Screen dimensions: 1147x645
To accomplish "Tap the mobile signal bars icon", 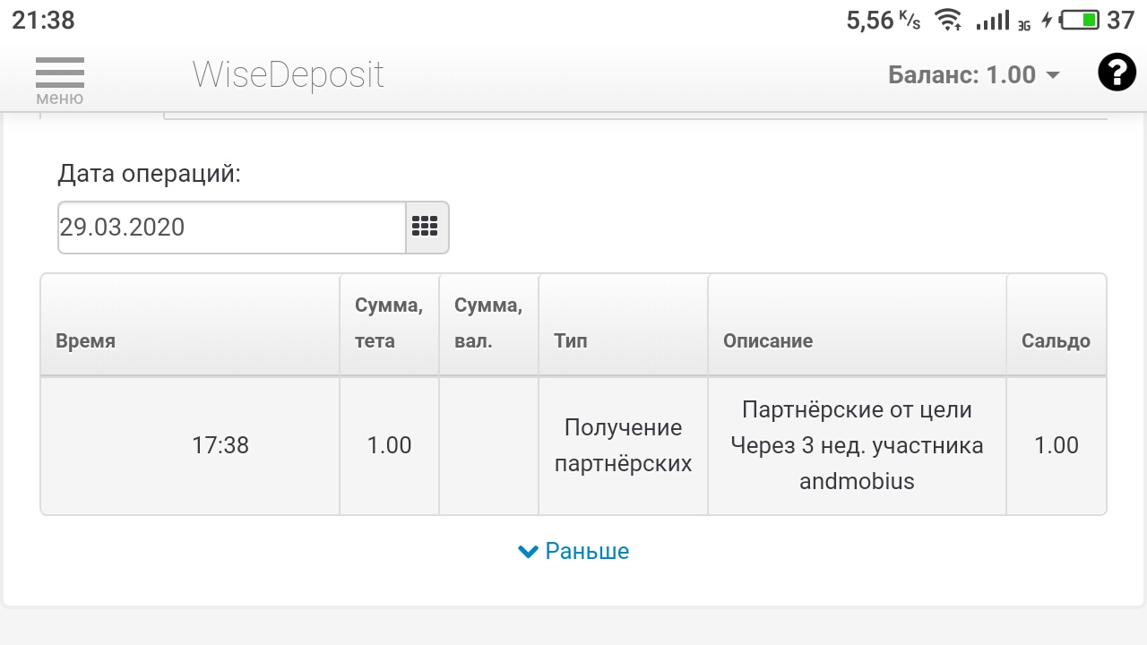I will (x=993, y=20).
